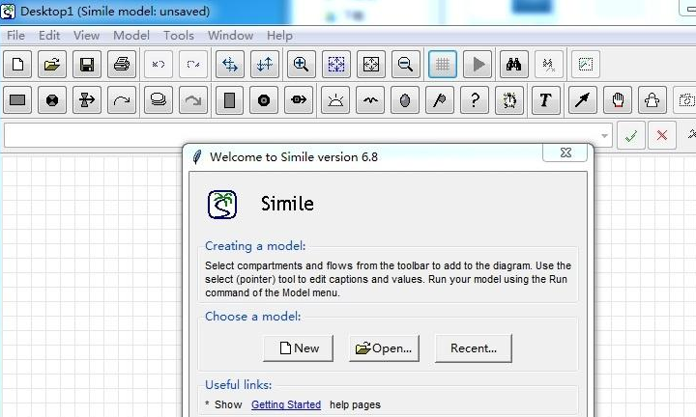Click the Open folder toolbar icon
The height and width of the screenshot is (417, 696).
(x=52, y=65)
